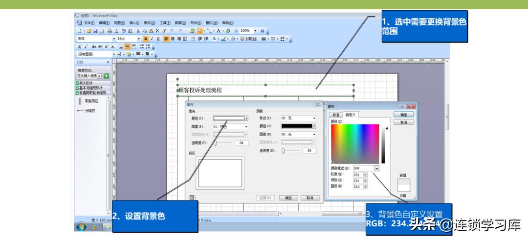The height and width of the screenshot is (239, 528).
Task: Select the Text tool A icon
Action: coord(219,31)
